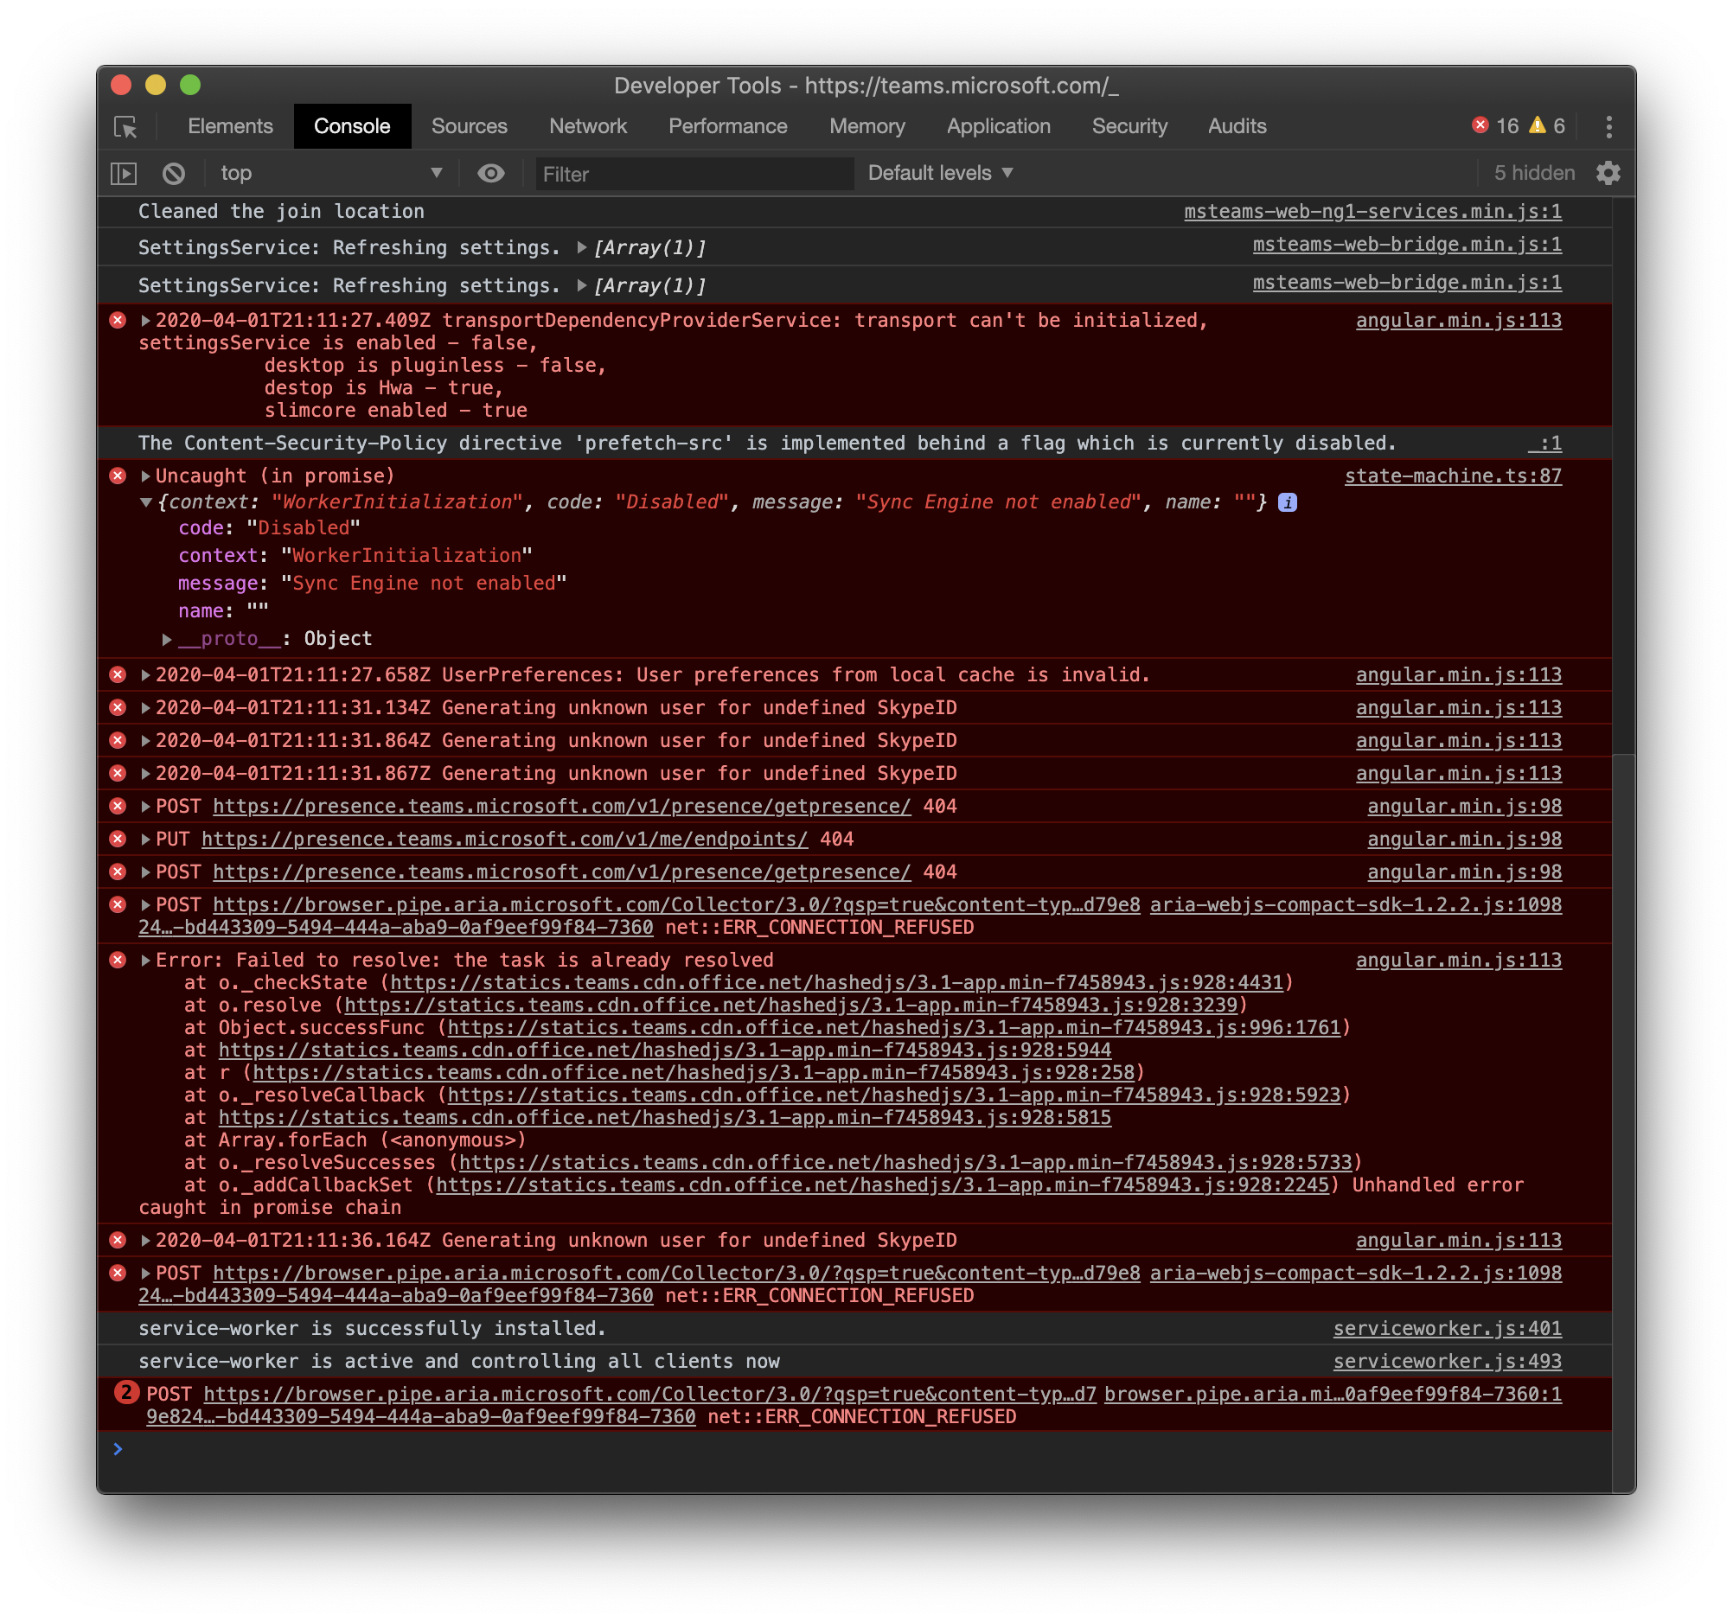Image resolution: width=1733 pixels, height=1622 pixels.
Task: Open msteams-web-ng1-services.min.js:1 source link
Action: [1372, 212]
